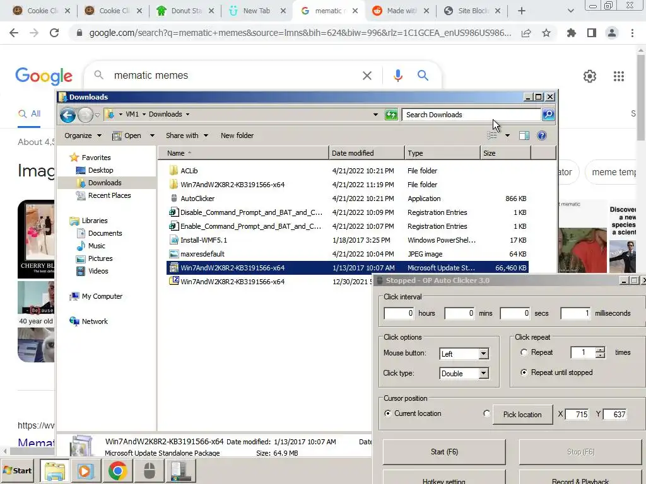
Task: Select the Pick location radio button
Action: click(486, 413)
